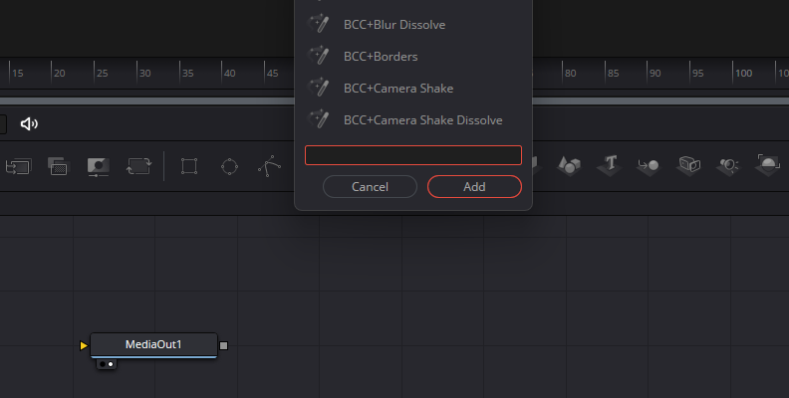Add a Shape 3D node from toolbar
Screen dimensions: 789x398
(569, 164)
